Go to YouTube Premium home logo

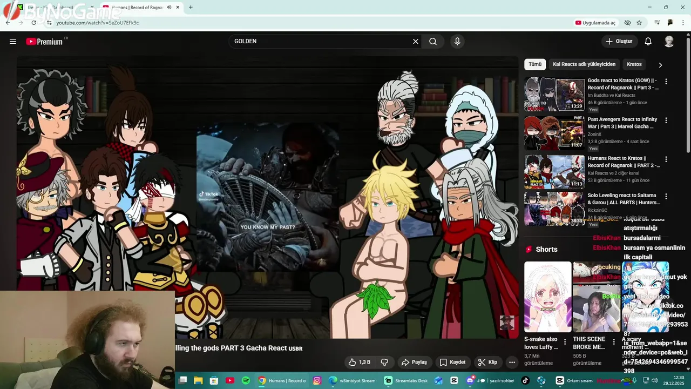point(45,42)
